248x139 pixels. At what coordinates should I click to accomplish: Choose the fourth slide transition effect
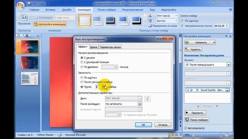pyautogui.click(x=124, y=20)
